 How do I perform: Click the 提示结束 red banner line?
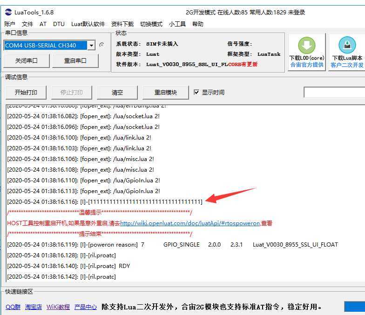[100, 234]
